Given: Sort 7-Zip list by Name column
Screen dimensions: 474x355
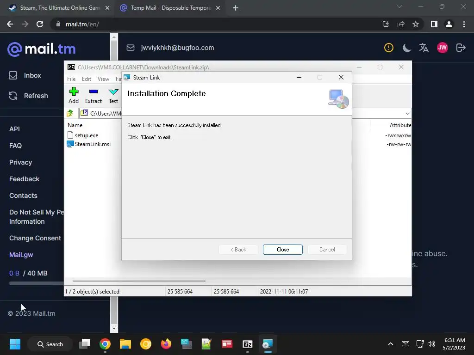Looking at the screenshot, I should 75,125.
